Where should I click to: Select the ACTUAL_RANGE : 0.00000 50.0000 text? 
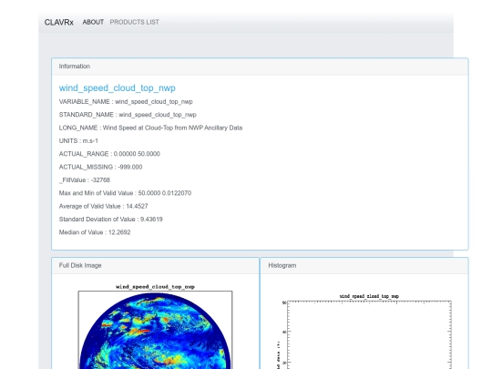[109, 154]
